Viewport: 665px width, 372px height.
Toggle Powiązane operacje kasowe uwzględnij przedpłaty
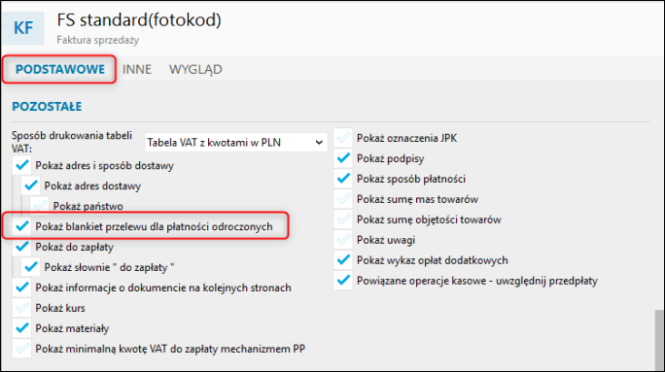(343, 280)
